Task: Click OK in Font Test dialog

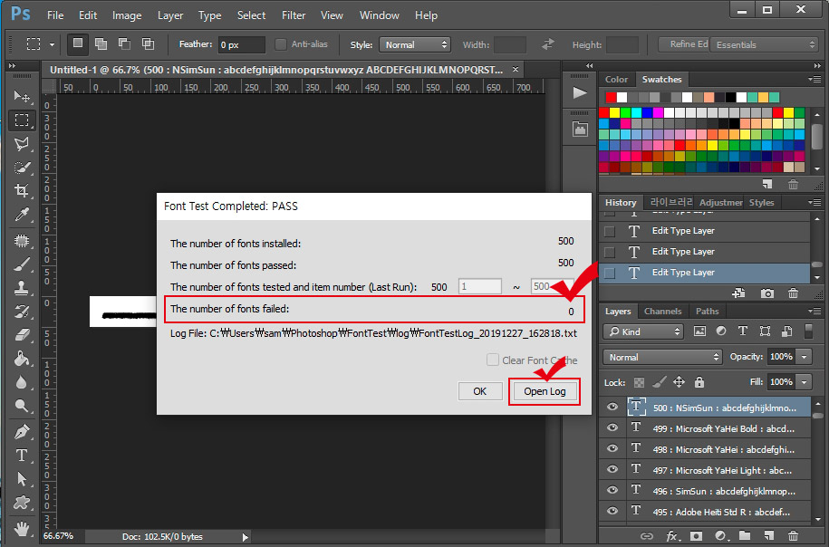Action: (x=479, y=391)
